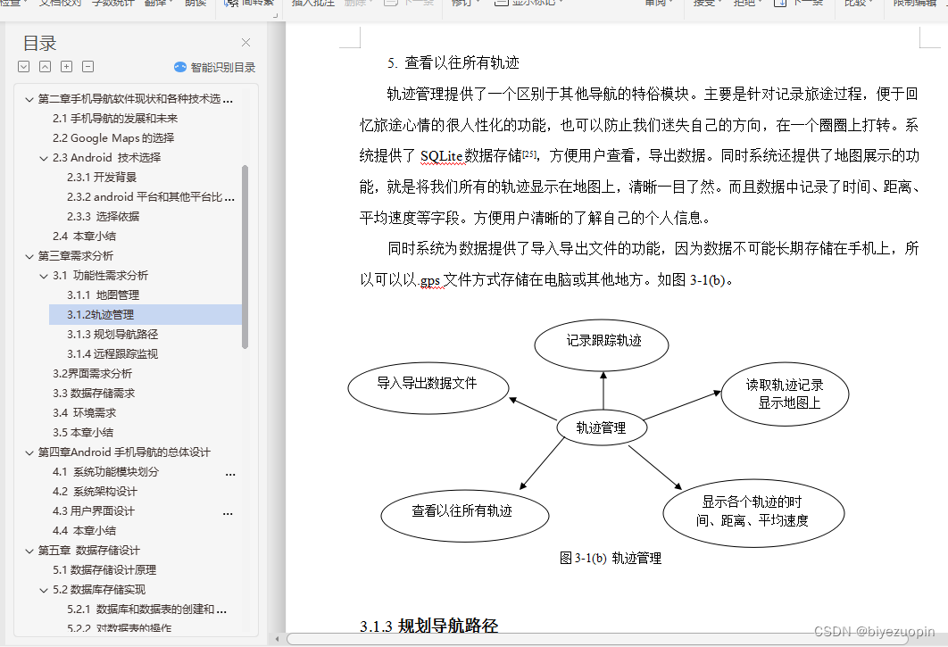Jump to 3.1.1 地图管理

[103, 295]
